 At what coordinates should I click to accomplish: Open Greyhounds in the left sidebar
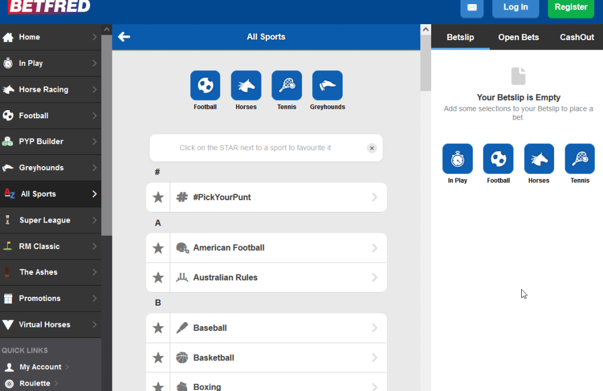tap(51, 168)
